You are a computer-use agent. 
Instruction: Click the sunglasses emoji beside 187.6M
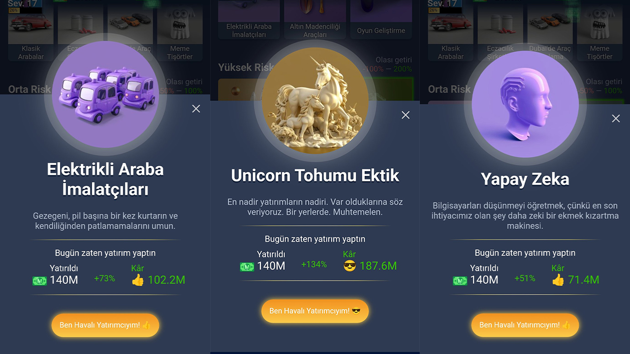(349, 266)
